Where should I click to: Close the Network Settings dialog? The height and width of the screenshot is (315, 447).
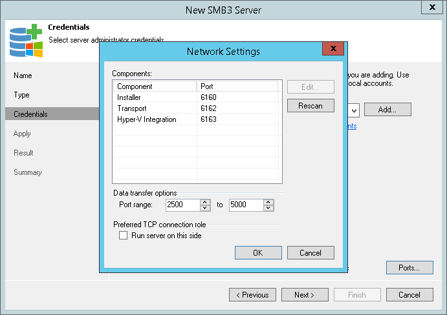click(x=333, y=49)
